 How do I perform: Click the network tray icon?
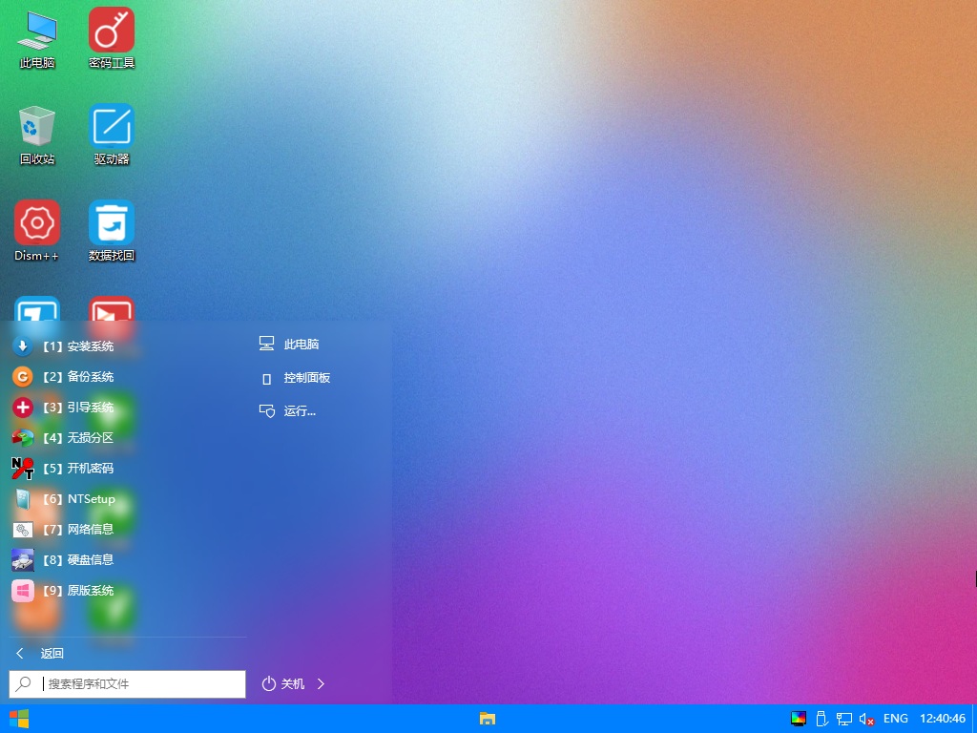[844, 719]
